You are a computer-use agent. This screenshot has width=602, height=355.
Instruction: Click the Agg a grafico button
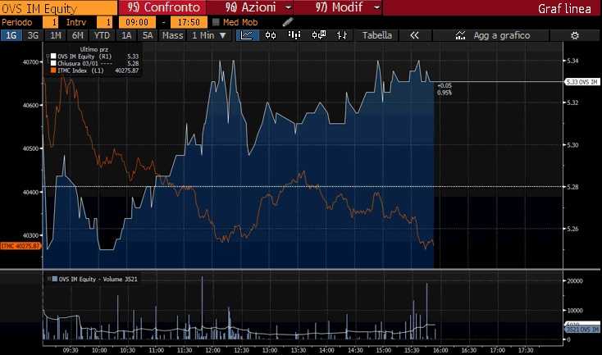(491, 35)
